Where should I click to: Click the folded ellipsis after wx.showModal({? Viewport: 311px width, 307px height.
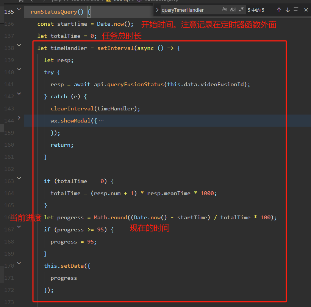(x=101, y=121)
